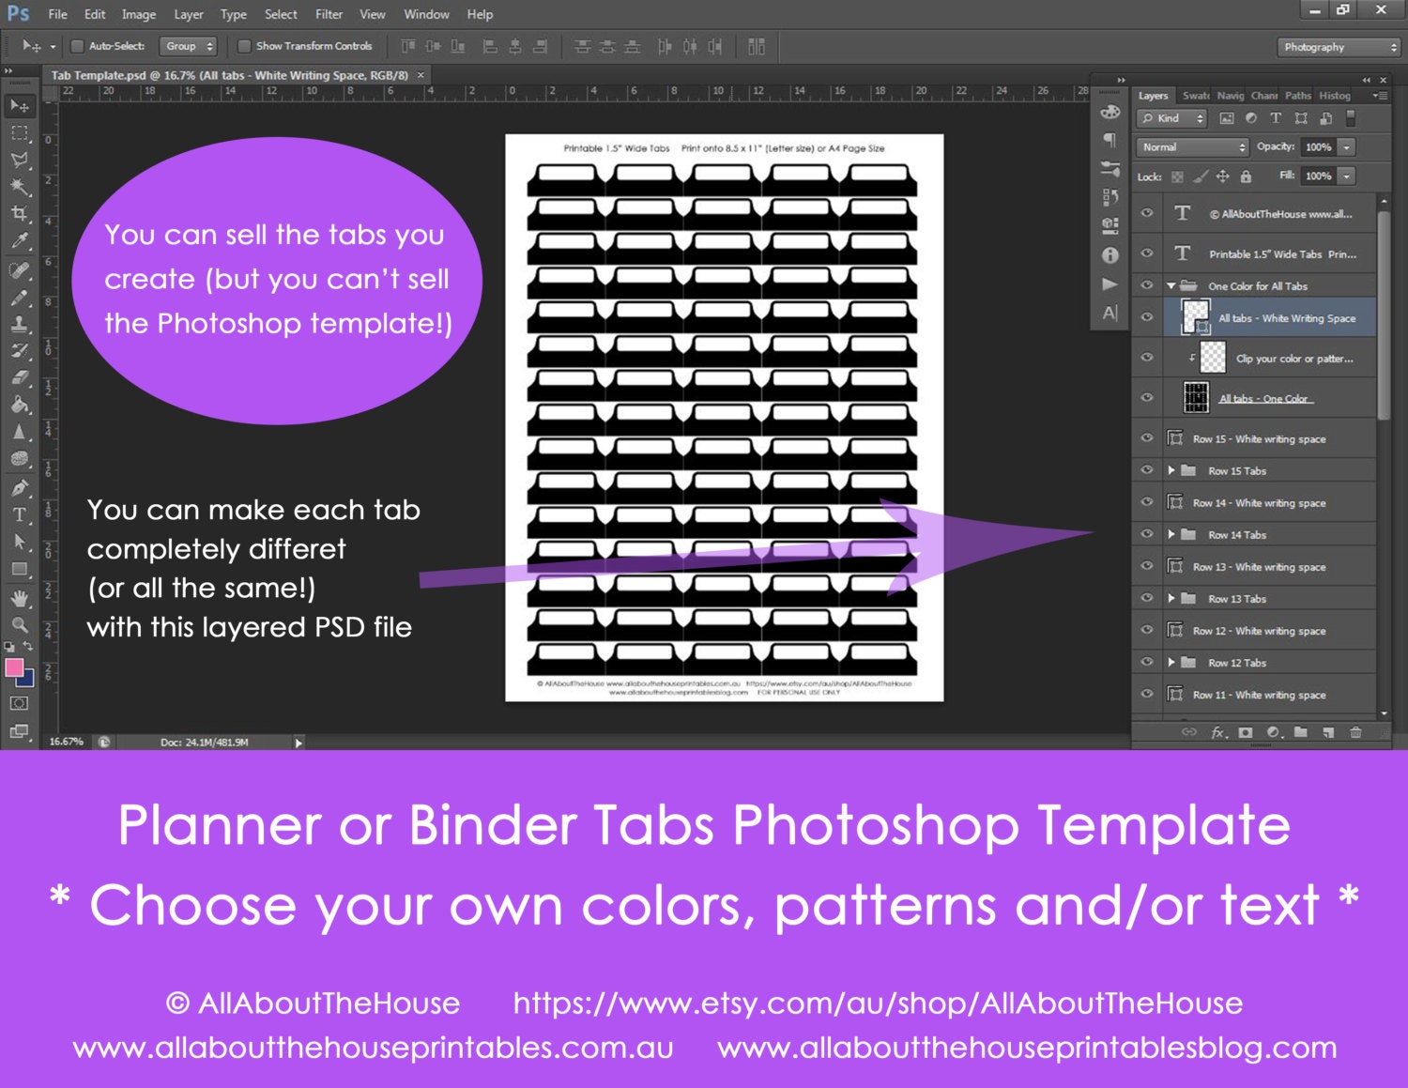Hide the Row 15 Tabs group

click(x=1147, y=470)
